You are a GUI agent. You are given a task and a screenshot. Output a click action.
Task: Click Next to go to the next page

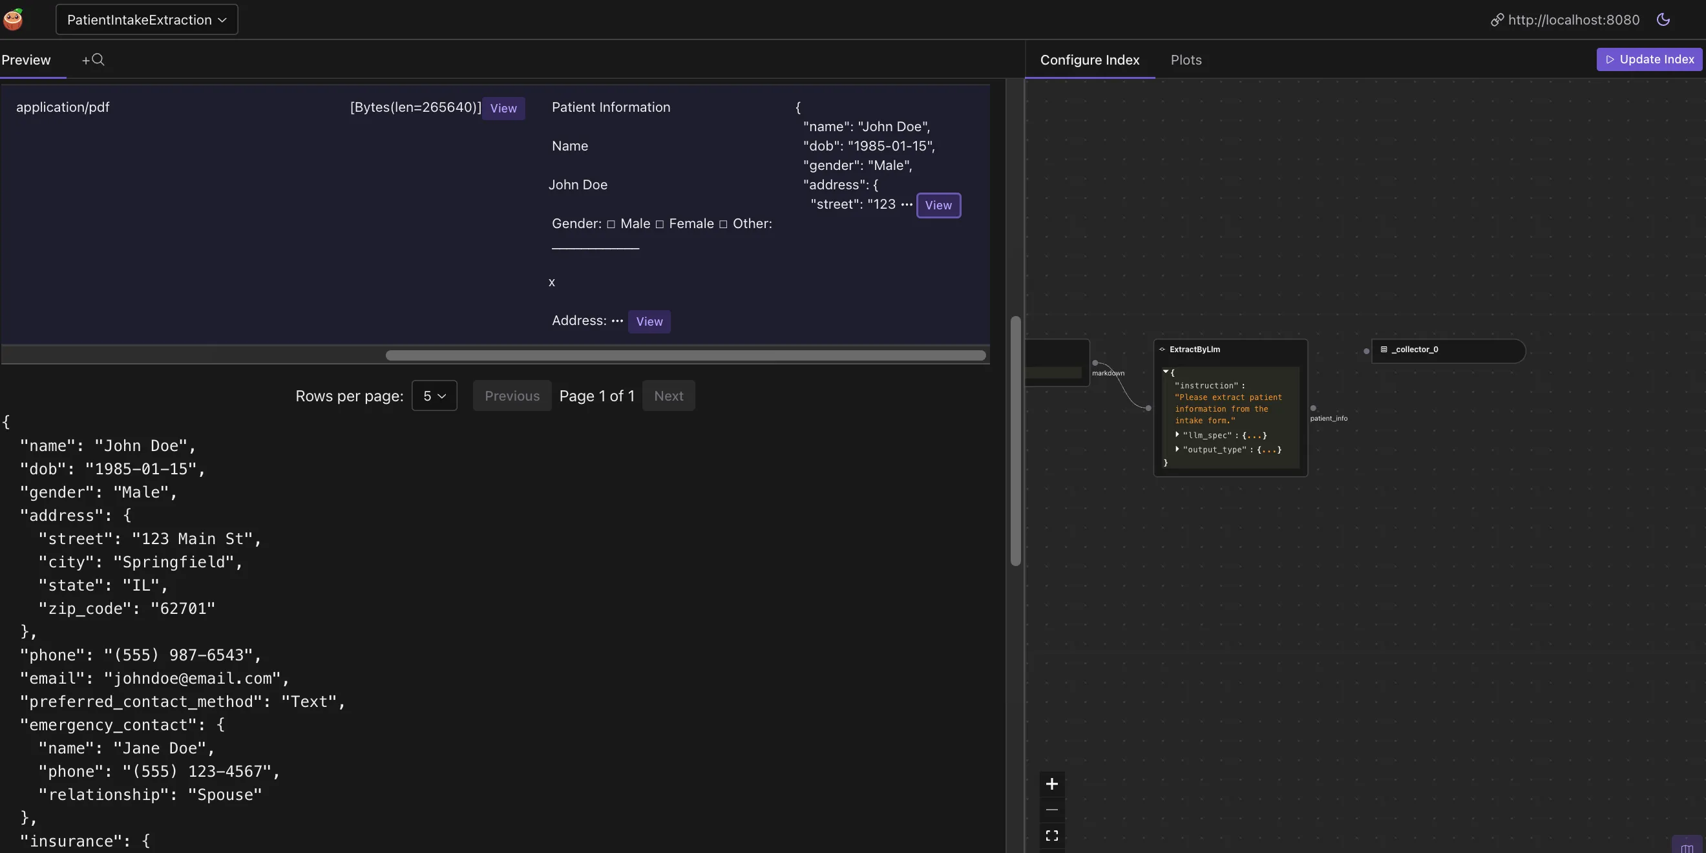point(668,395)
